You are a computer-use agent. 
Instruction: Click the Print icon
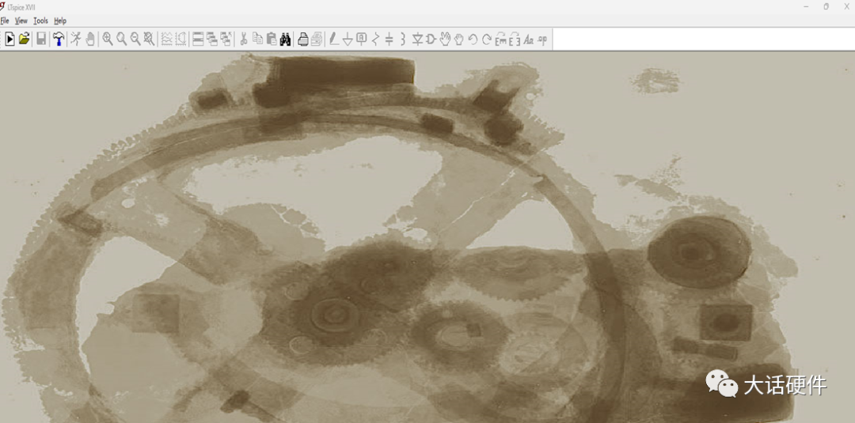pos(302,39)
